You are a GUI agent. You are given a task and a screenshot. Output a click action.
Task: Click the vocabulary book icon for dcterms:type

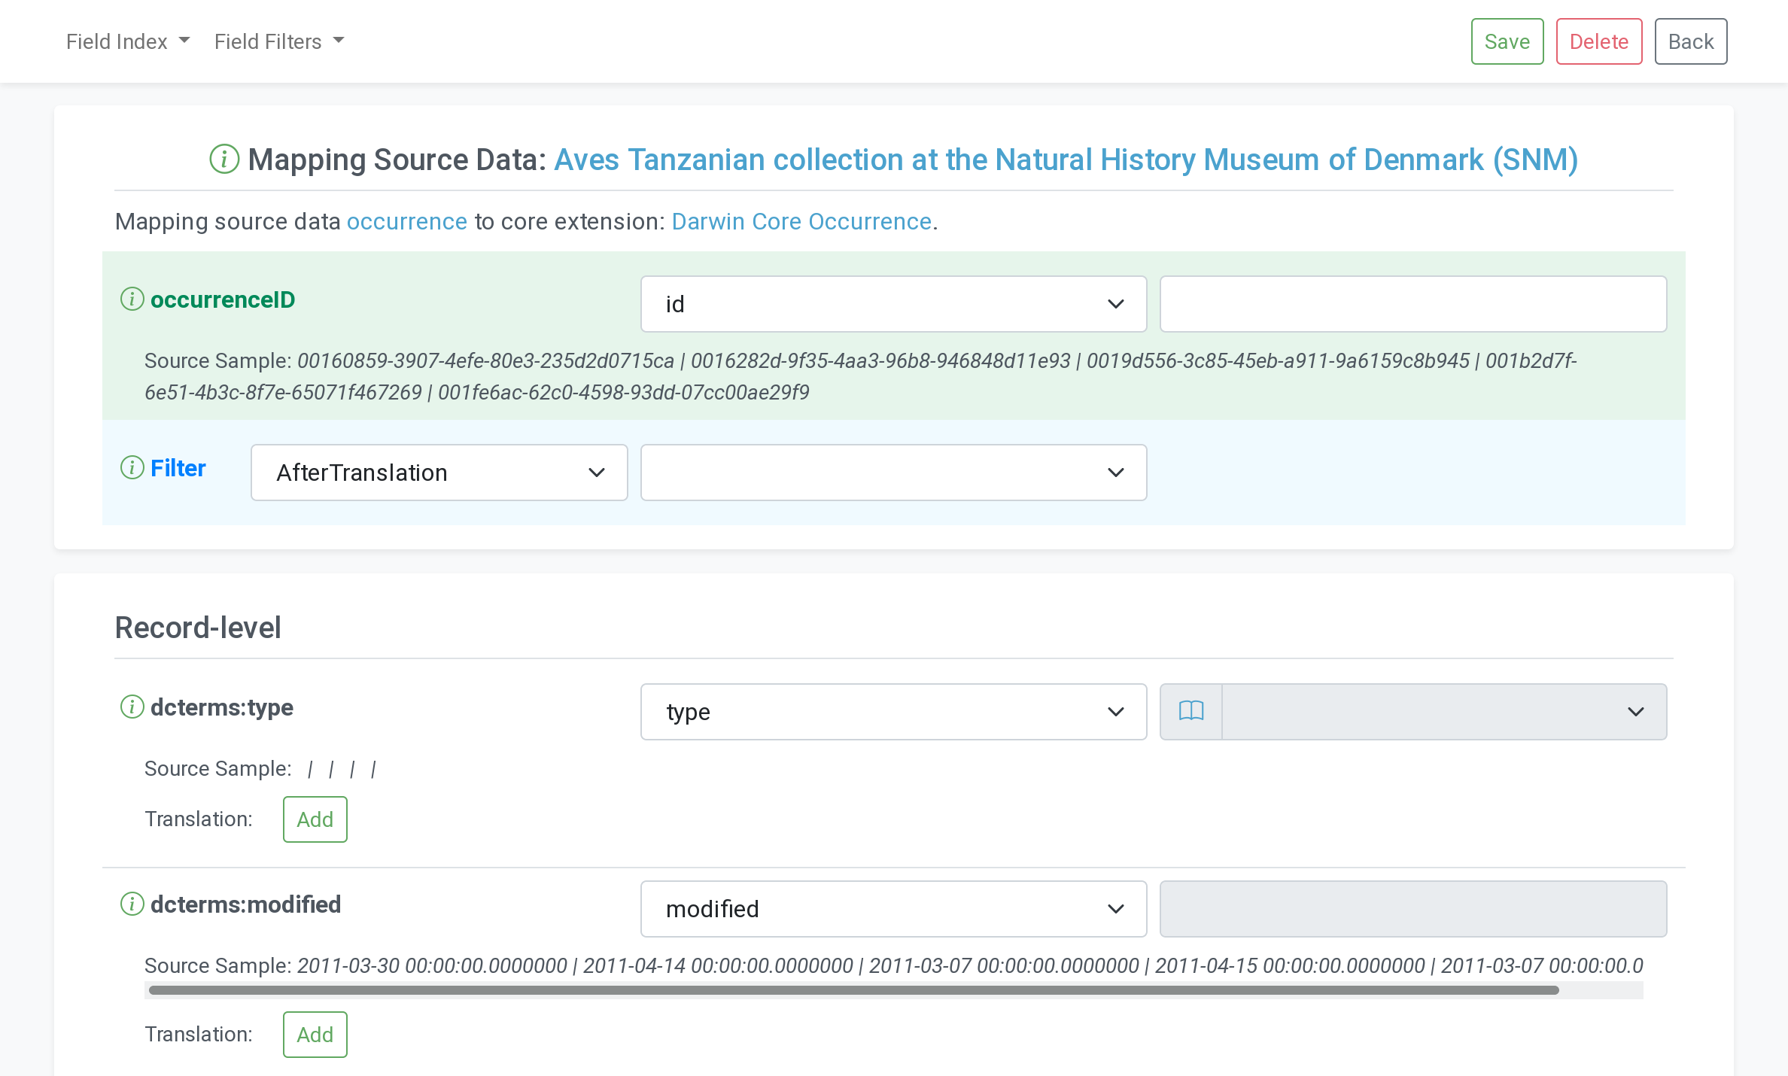point(1191,712)
